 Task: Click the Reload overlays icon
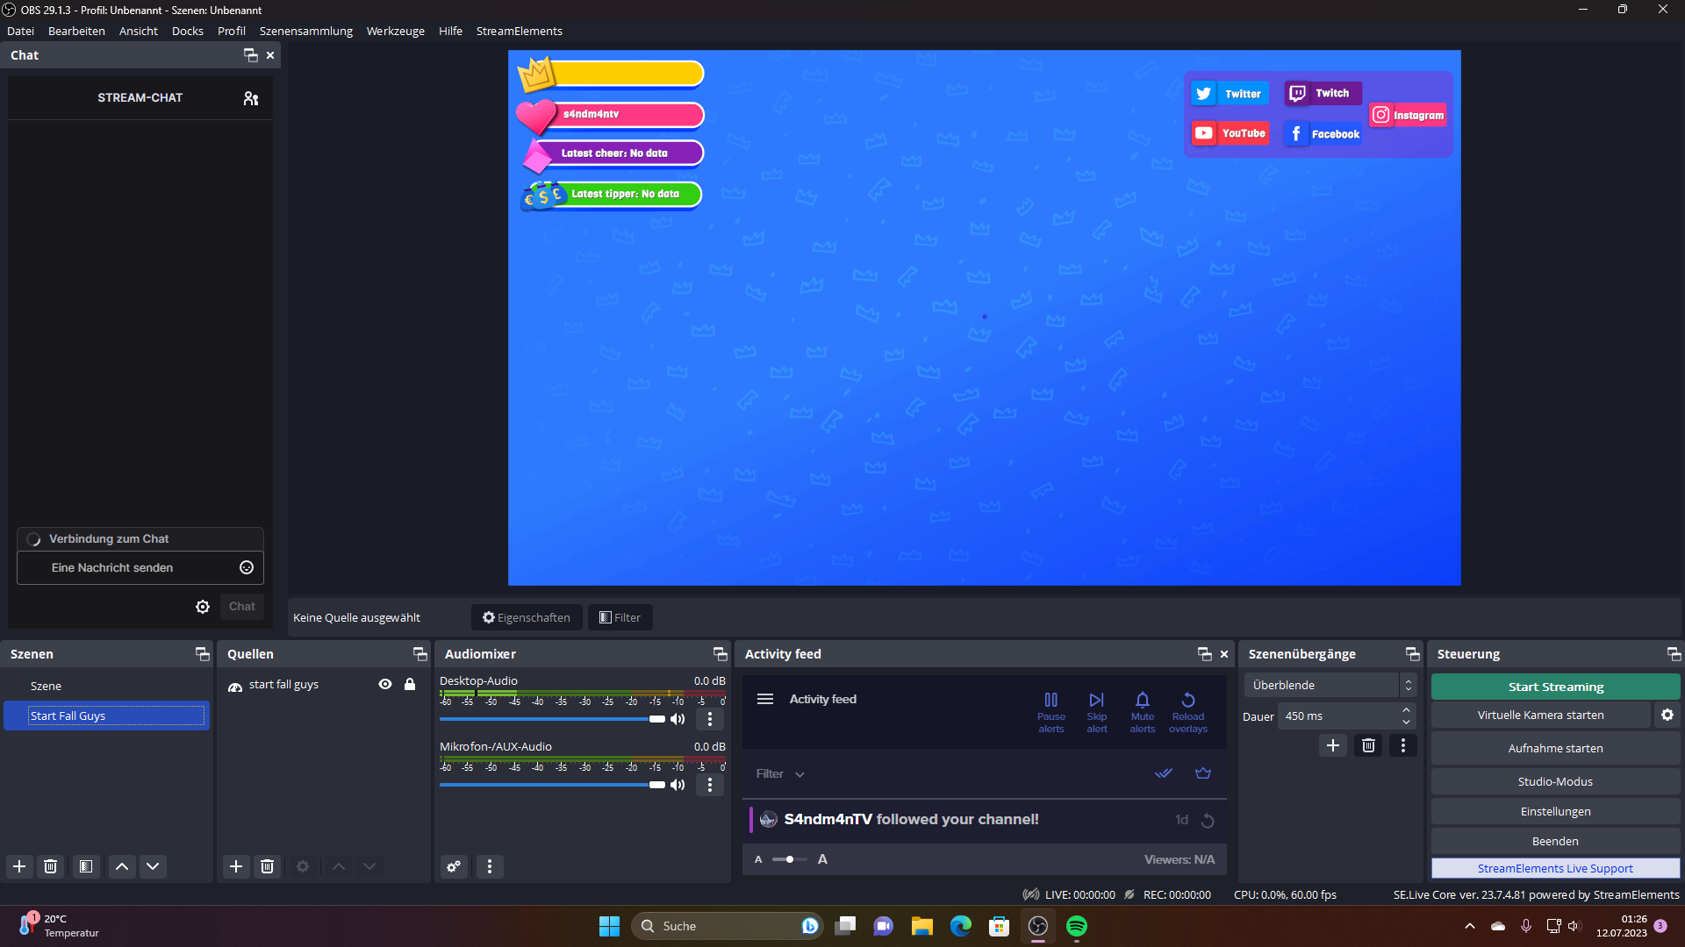coord(1187,701)
